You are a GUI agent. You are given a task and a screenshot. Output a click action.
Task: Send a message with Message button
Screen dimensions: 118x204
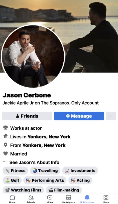coord(79,116)
